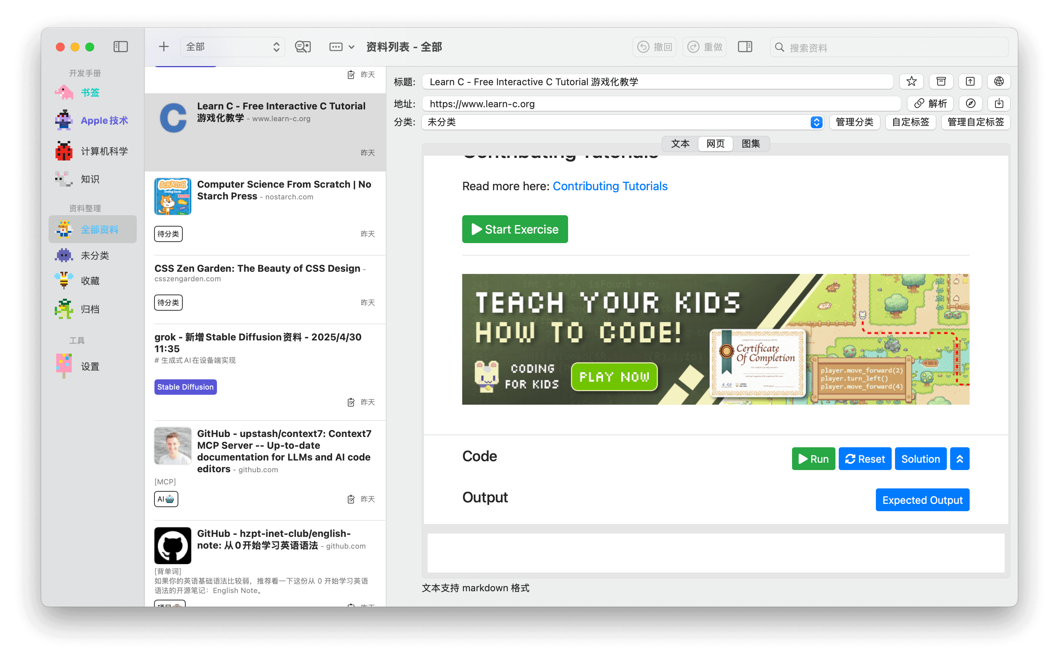Switch to the 文本 tab
This screenshot has height=661, width=1059.
[x=680, y=144]
